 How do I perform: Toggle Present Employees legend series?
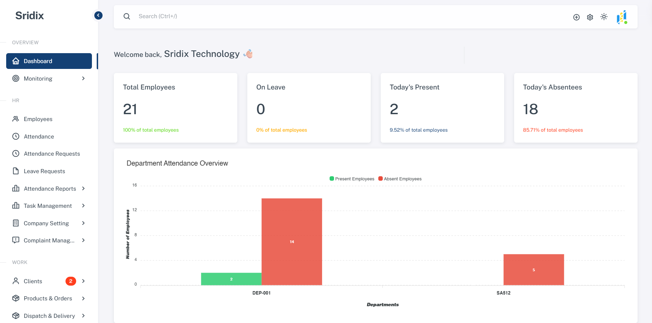click(352, 179)
